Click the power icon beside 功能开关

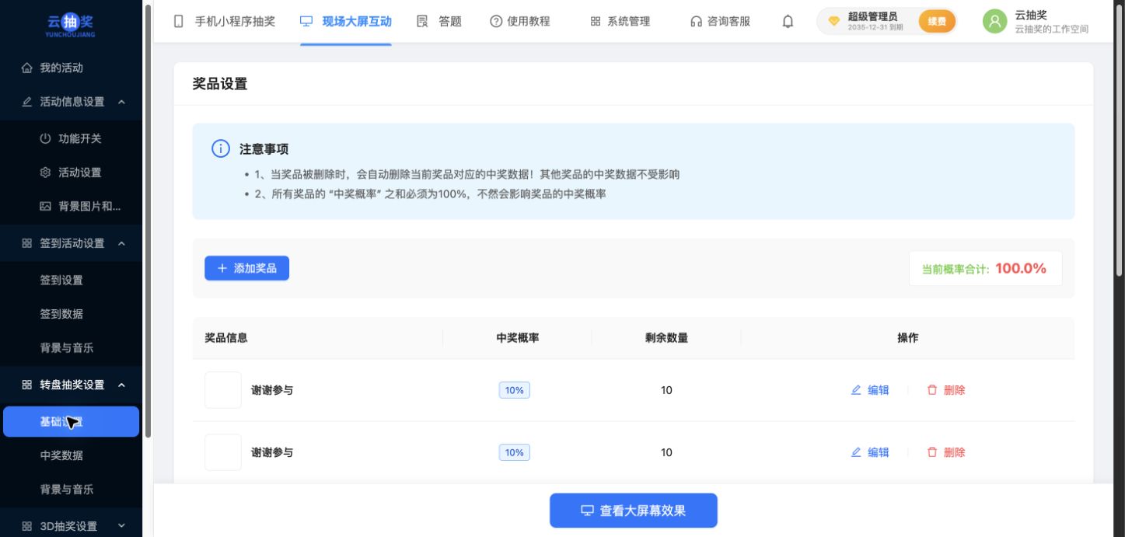click(45, 138)
